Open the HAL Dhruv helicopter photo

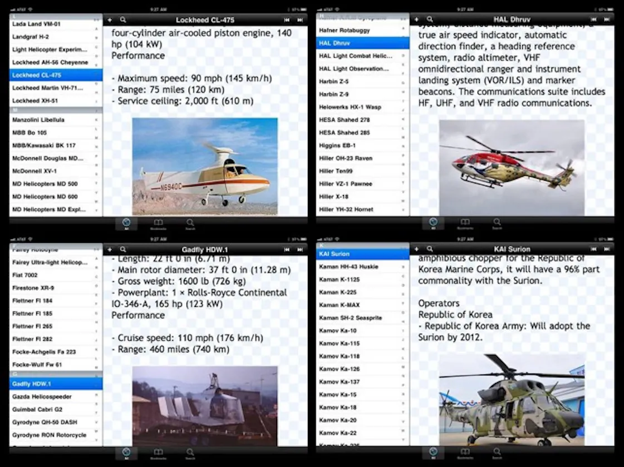click(x=512, y=168)
